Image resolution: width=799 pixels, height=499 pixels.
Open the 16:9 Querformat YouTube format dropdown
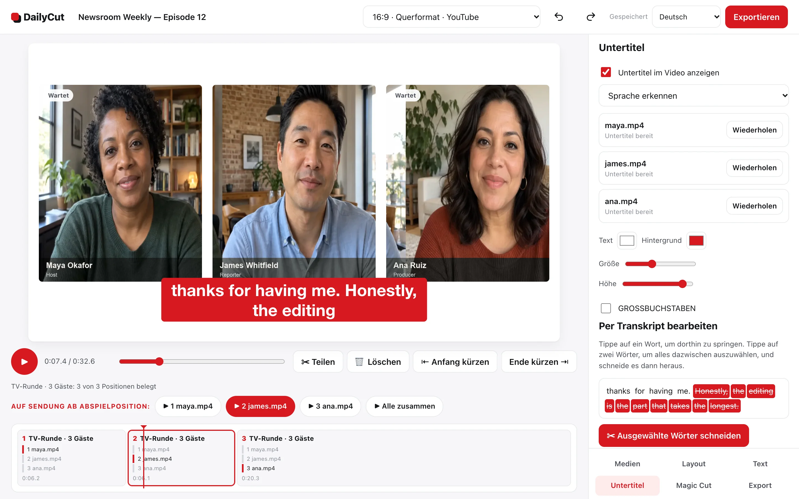pyautogui.click(x=451, y=17)
